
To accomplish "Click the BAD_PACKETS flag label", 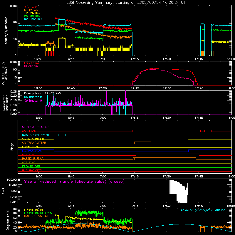I will tap(32, 170).
